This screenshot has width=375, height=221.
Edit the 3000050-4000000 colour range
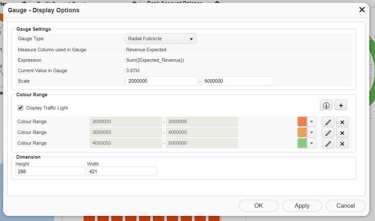pyautogui.click(x=328, y=133)
